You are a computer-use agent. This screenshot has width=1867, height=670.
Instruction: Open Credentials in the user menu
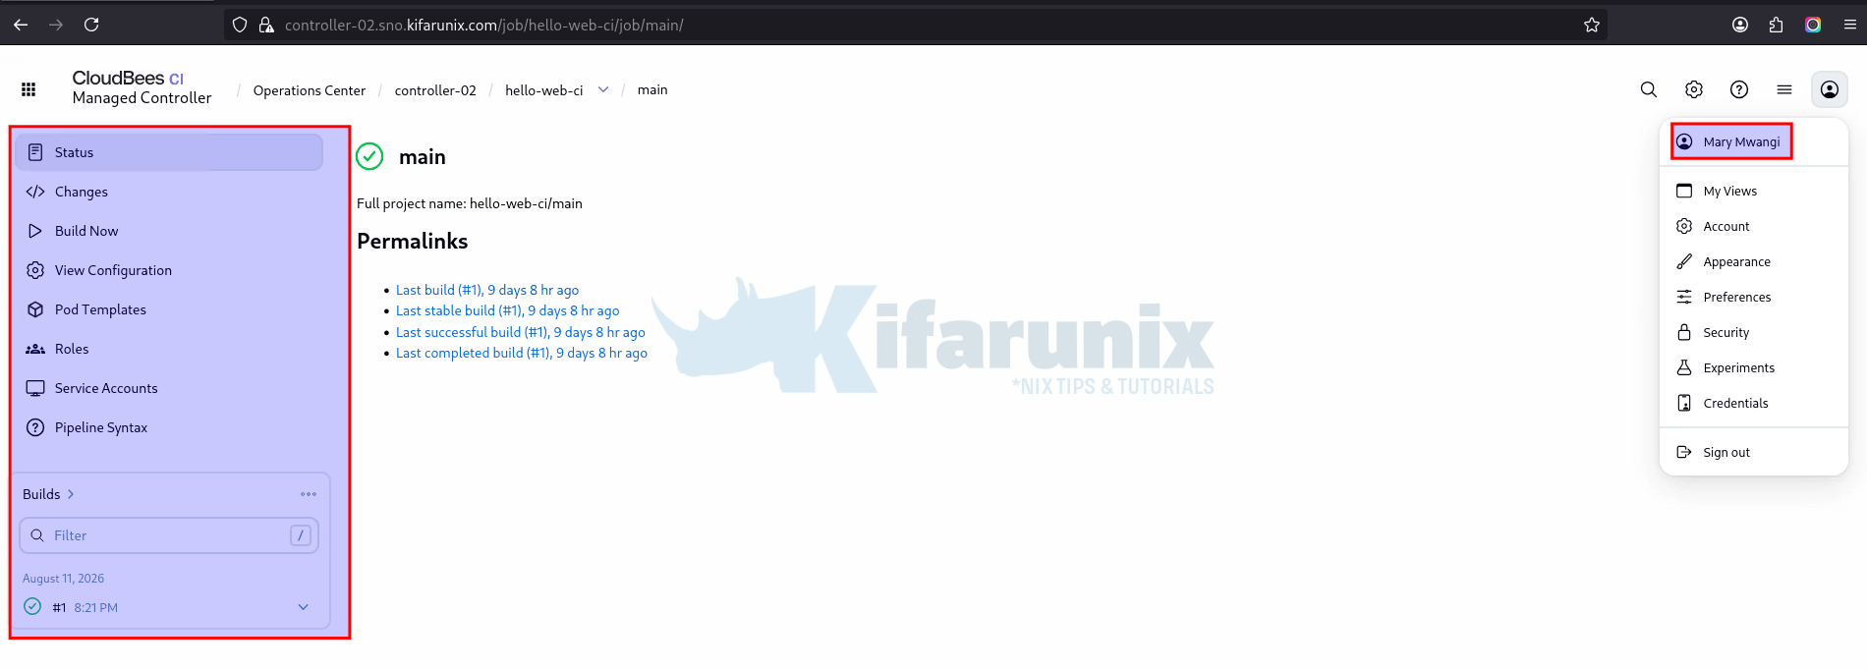point(1754,403)
